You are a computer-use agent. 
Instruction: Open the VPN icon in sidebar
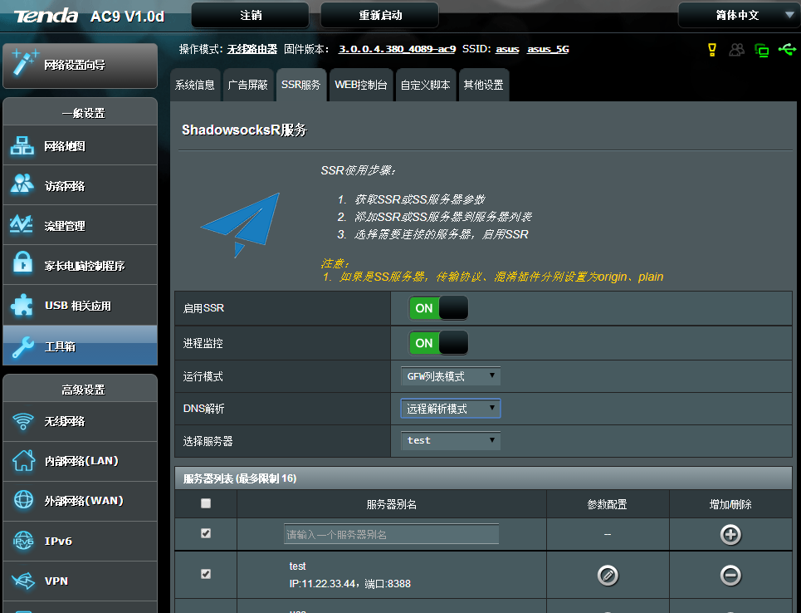tap(23, 581)
